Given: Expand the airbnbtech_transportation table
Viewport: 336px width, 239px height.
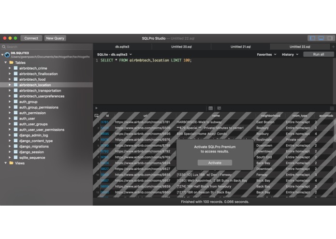Looking at the screenshot, I should point(10,90).
